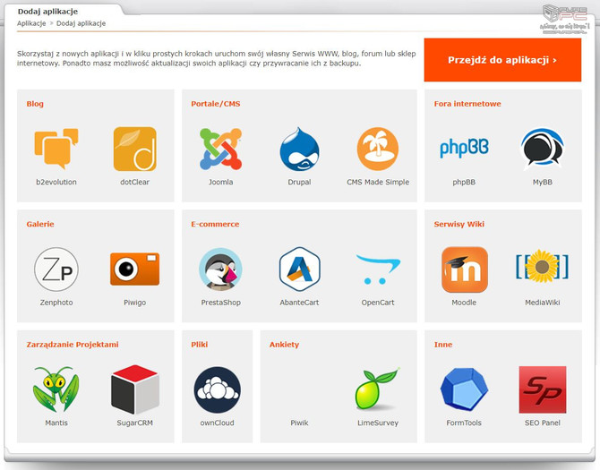The image size is (600, 470).
Task: Click the Galerie category heading
Action: [x=40, y=224]
